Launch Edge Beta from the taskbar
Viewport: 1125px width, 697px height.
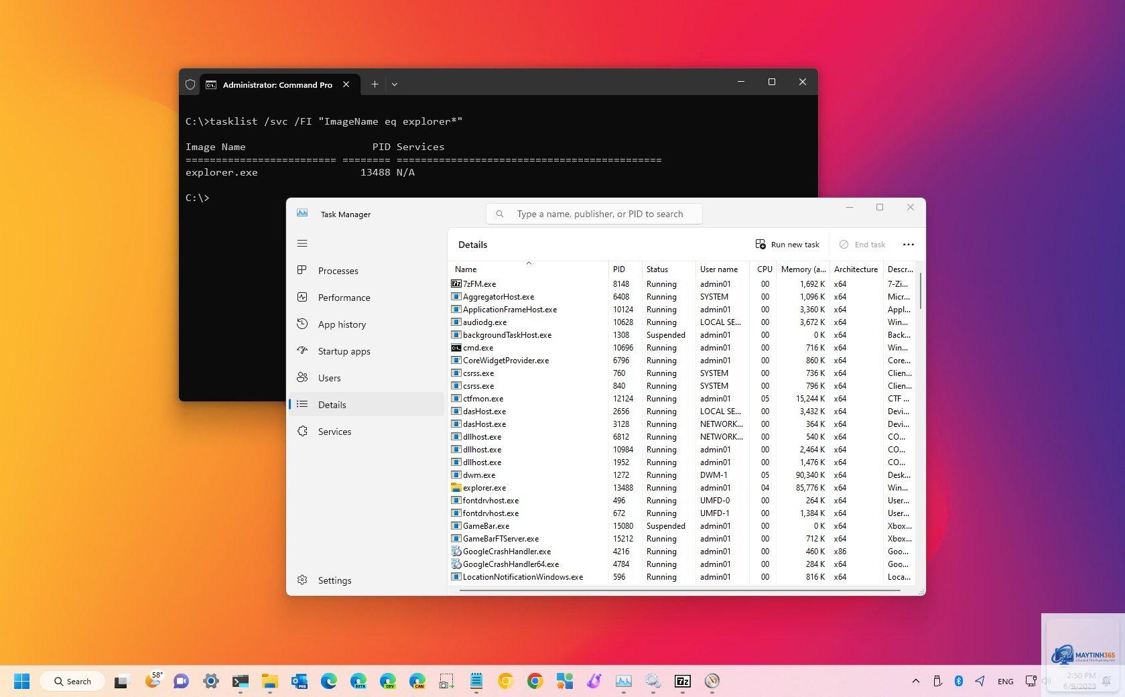click(358, 681)
